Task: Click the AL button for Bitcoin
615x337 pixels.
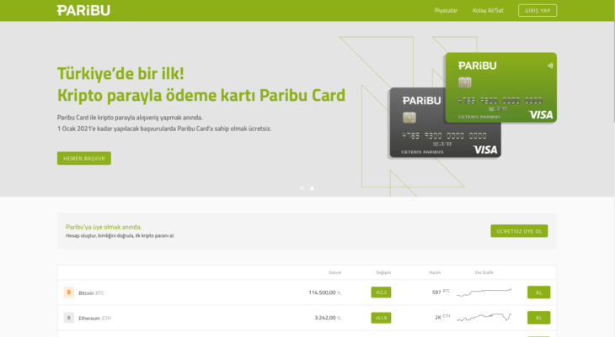Action: pos(538,292)
